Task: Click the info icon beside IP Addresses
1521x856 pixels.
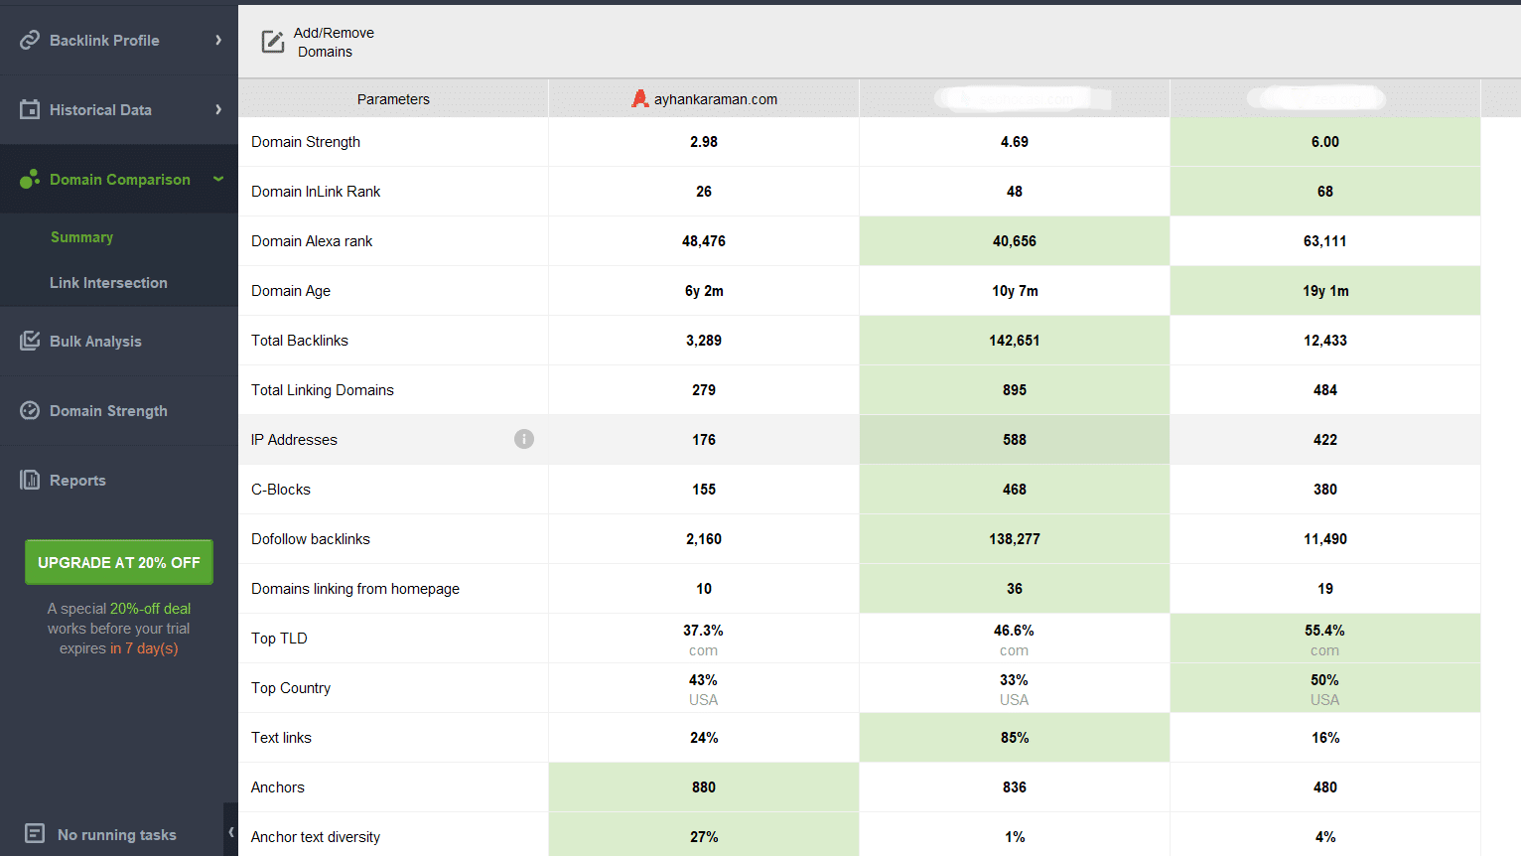Action: (524, 439)
